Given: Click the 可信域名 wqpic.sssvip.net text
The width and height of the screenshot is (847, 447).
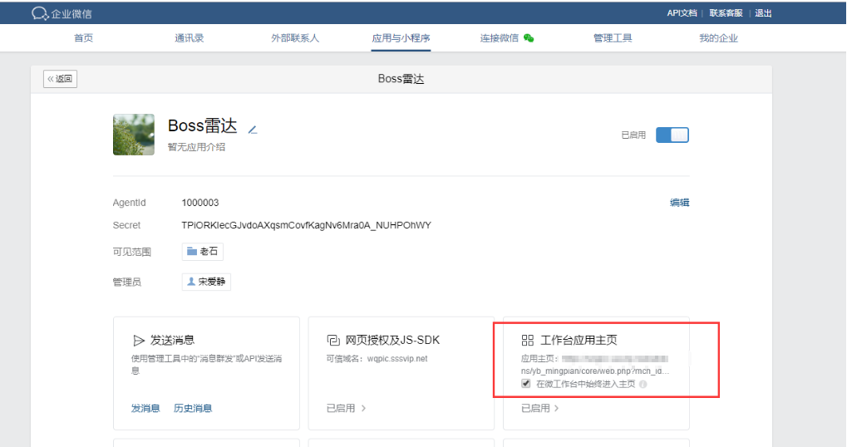Looking at the screenshot, I should 377,358.
